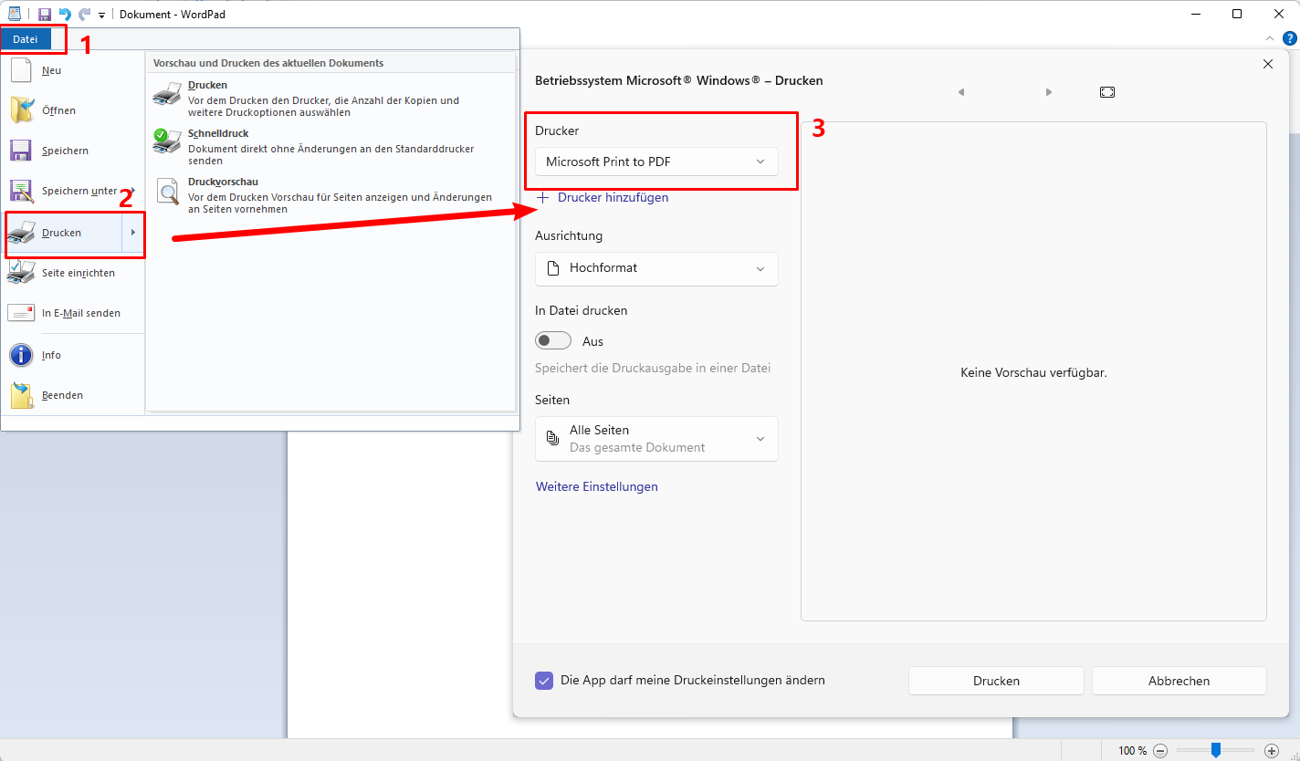Image resolution: width=1300 pixels, height=761 pixels.
Task: Click the portrait page icon in Ausrichtung
Action: [x=551, y=268]
